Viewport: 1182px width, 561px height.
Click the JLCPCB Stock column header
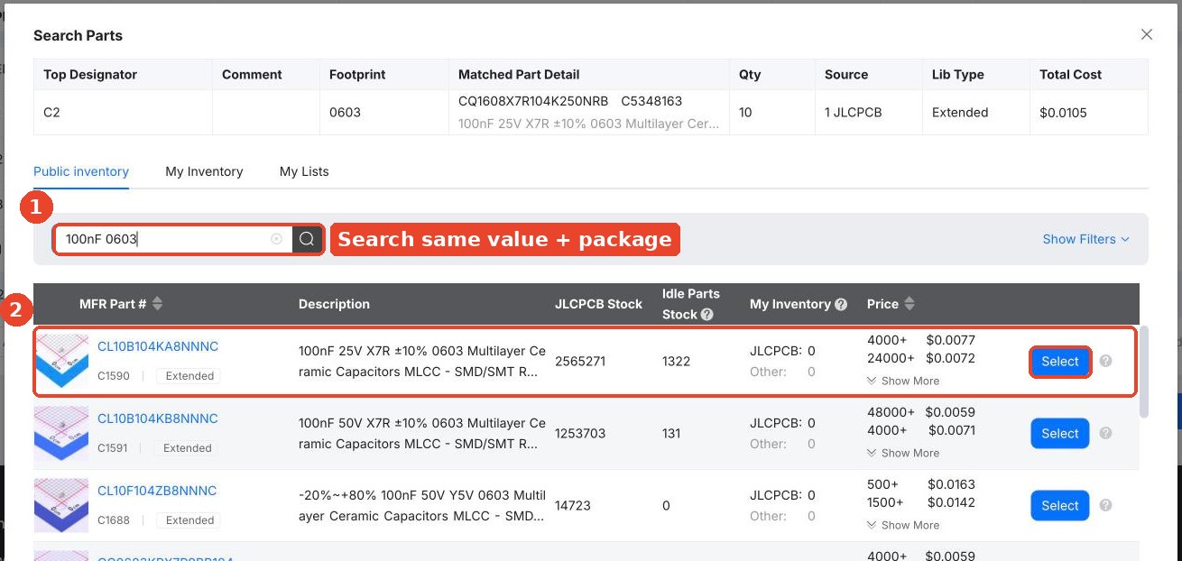point(598,304)
